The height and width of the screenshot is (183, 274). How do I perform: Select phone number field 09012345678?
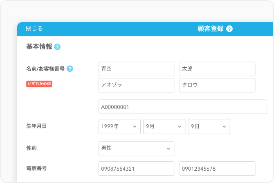tap(217, 169)
